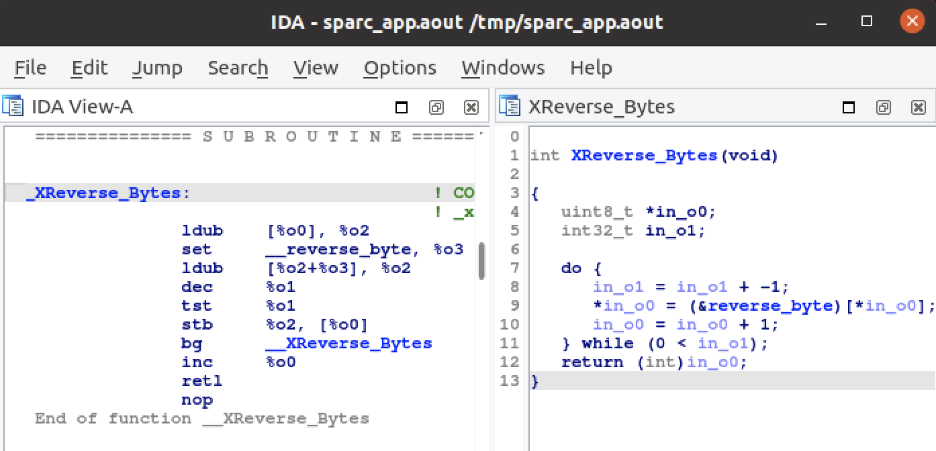Float the IDA View-A panel
Image resolution: width=936 pixels, height=451 pixels.
pyautogui.click(x=436, y=107)
